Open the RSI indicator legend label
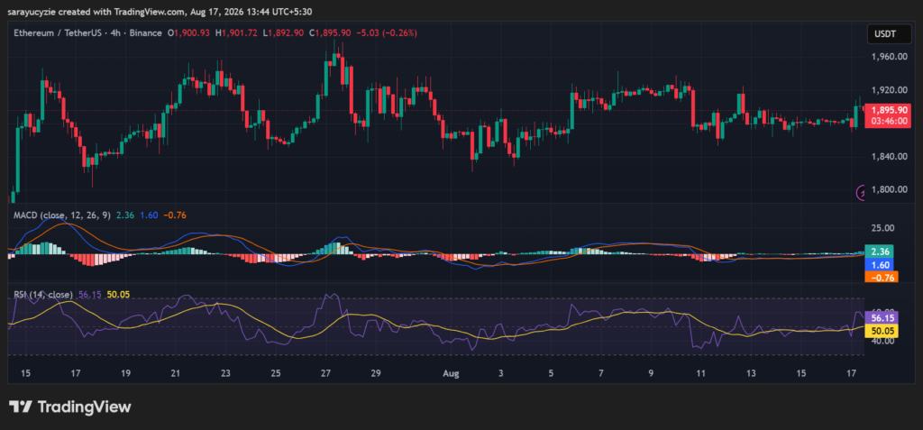The width and height of the screenshot is (923, 430). [43, 295]
